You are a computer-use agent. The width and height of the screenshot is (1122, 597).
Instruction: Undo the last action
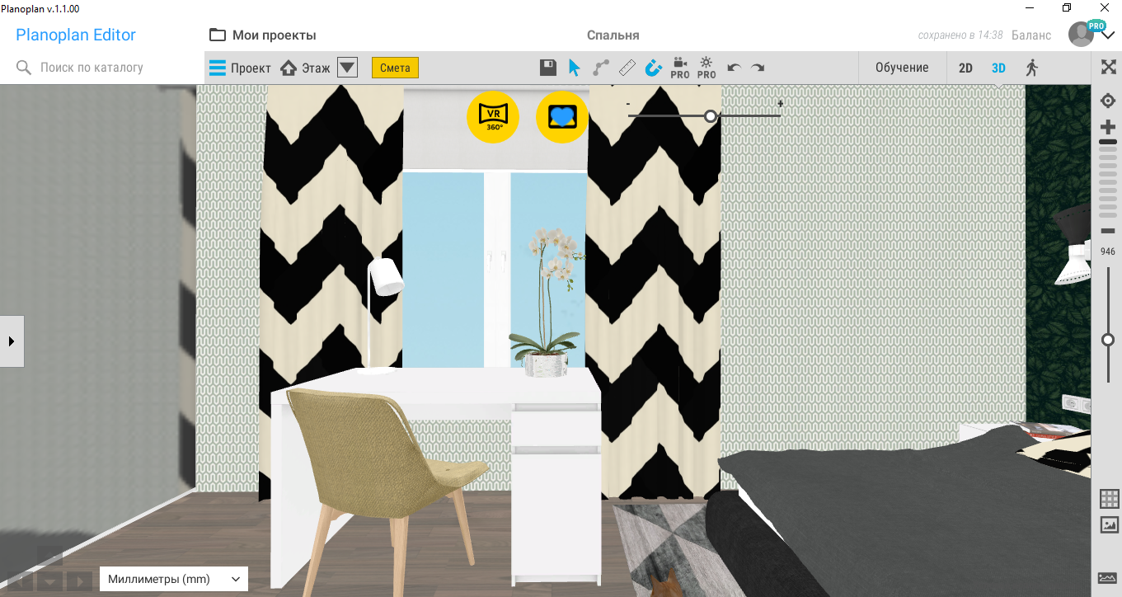click(734, 68)
